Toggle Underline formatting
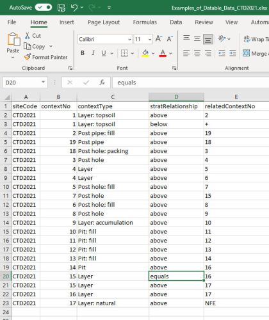The width and height of the screenshot is (269, 320). [104, 53]
